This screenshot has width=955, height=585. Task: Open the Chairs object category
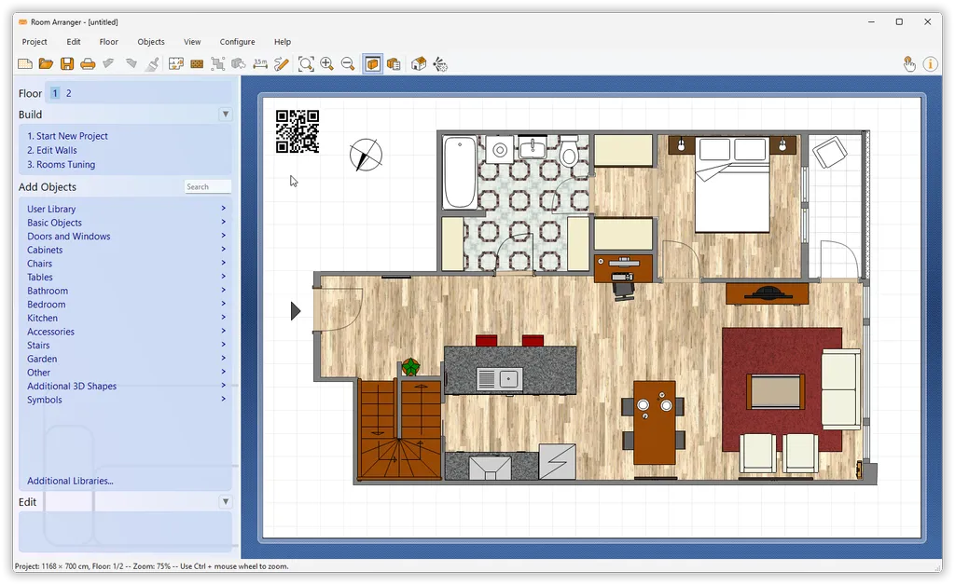pyautogui.click(x=126, y=264)
